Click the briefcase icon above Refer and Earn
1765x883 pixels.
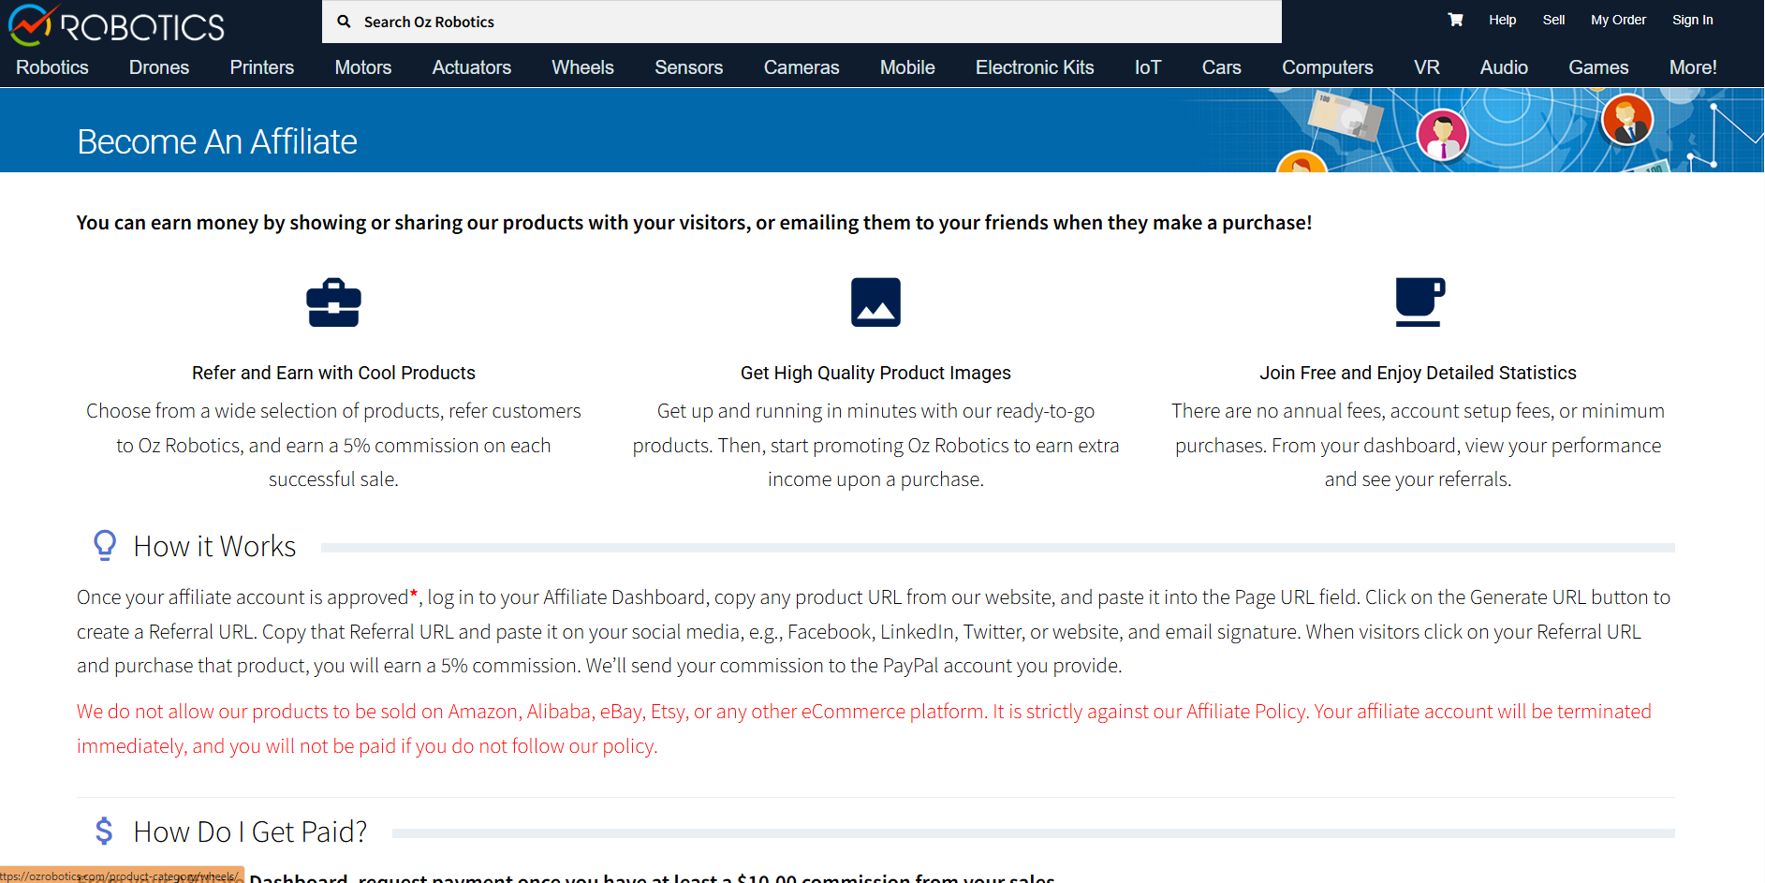(x=333, y=302)
